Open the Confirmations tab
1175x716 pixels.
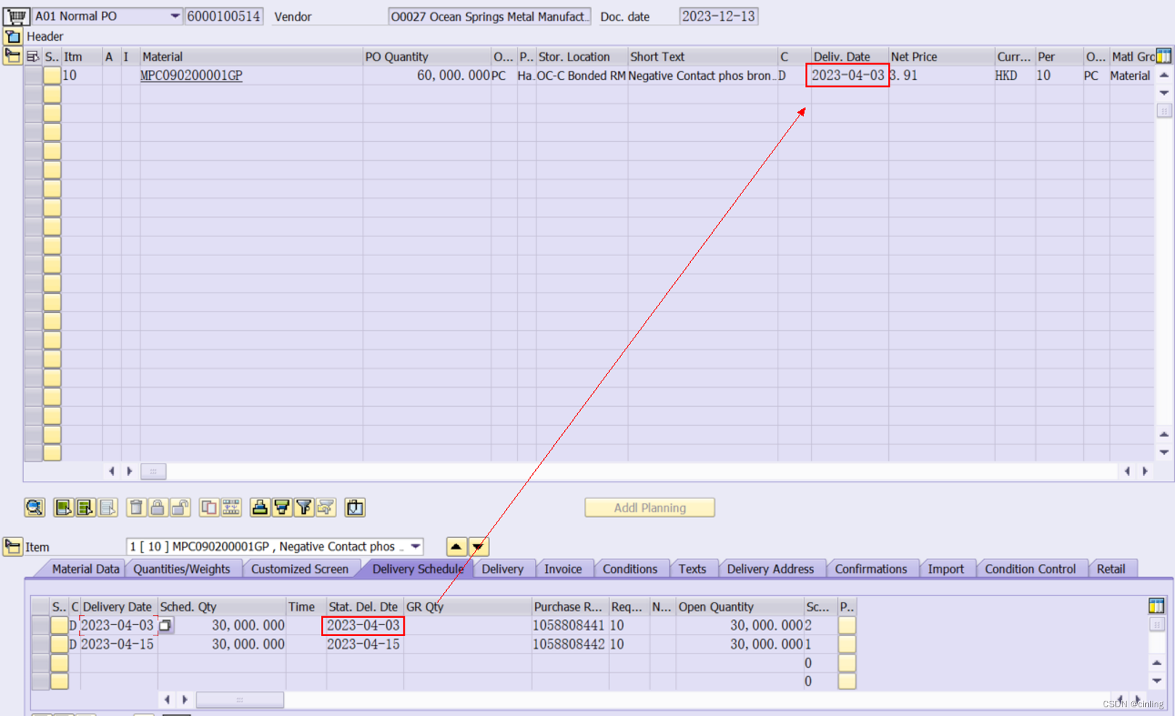click(x=871, y=569)
